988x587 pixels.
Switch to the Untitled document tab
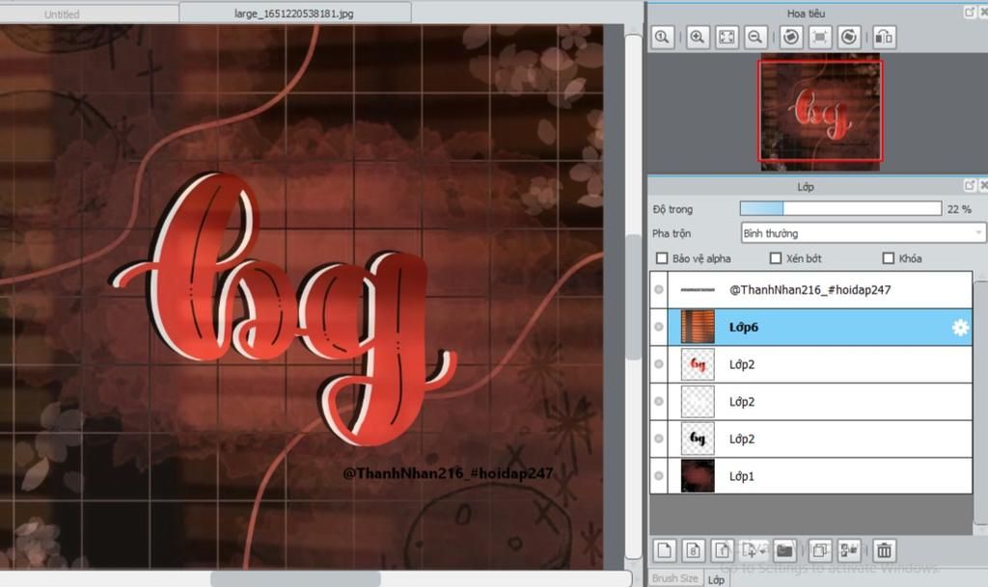pos(63,13)
